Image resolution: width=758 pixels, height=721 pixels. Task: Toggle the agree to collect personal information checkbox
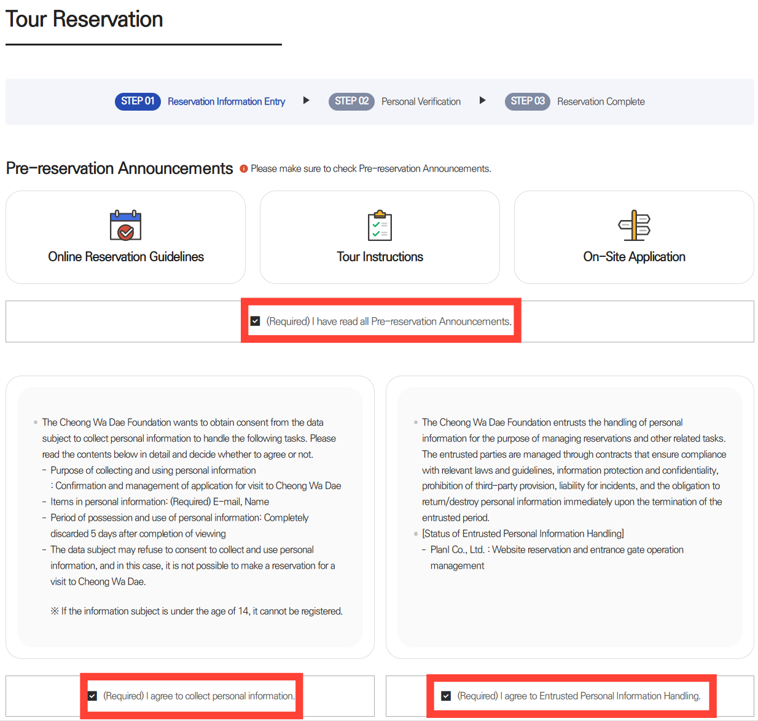(x=93, y=696)
